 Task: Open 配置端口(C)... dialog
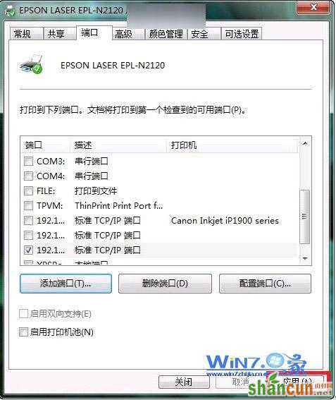click(x=265, y=284)
